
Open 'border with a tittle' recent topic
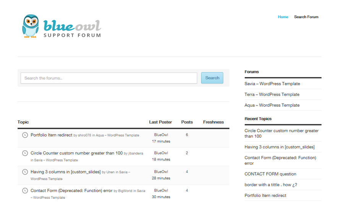click(x=271, y=185)
